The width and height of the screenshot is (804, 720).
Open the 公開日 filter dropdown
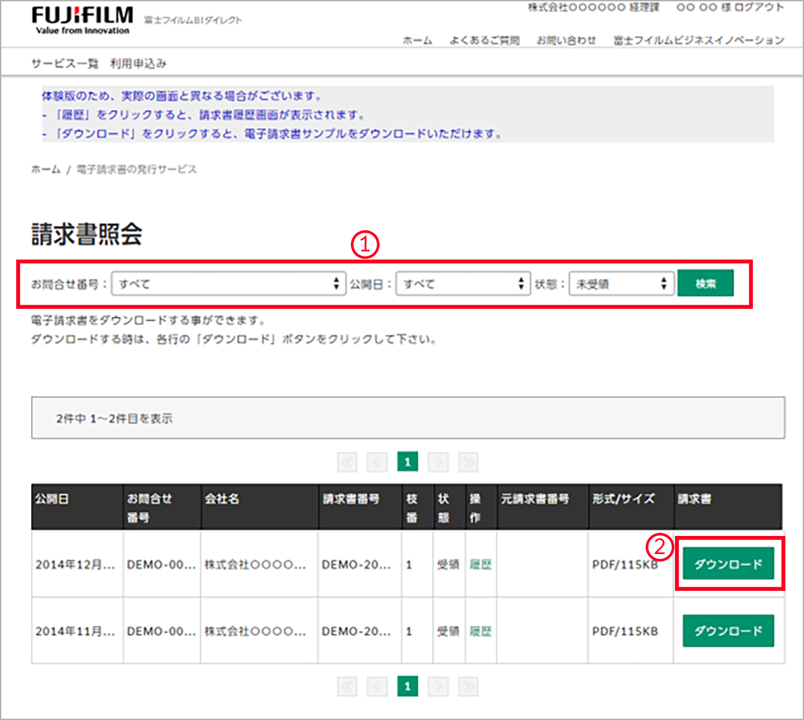pyautogui.click(x=463, y=284)
